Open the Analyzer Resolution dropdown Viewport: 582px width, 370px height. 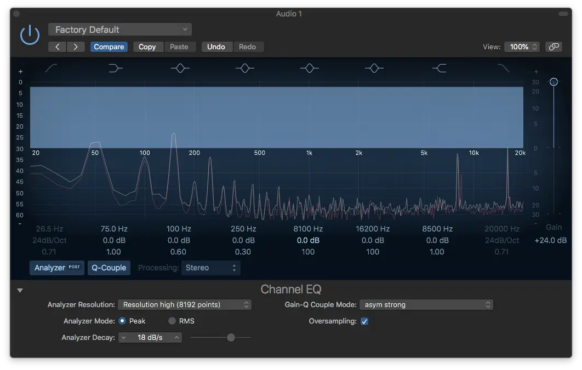185,305
